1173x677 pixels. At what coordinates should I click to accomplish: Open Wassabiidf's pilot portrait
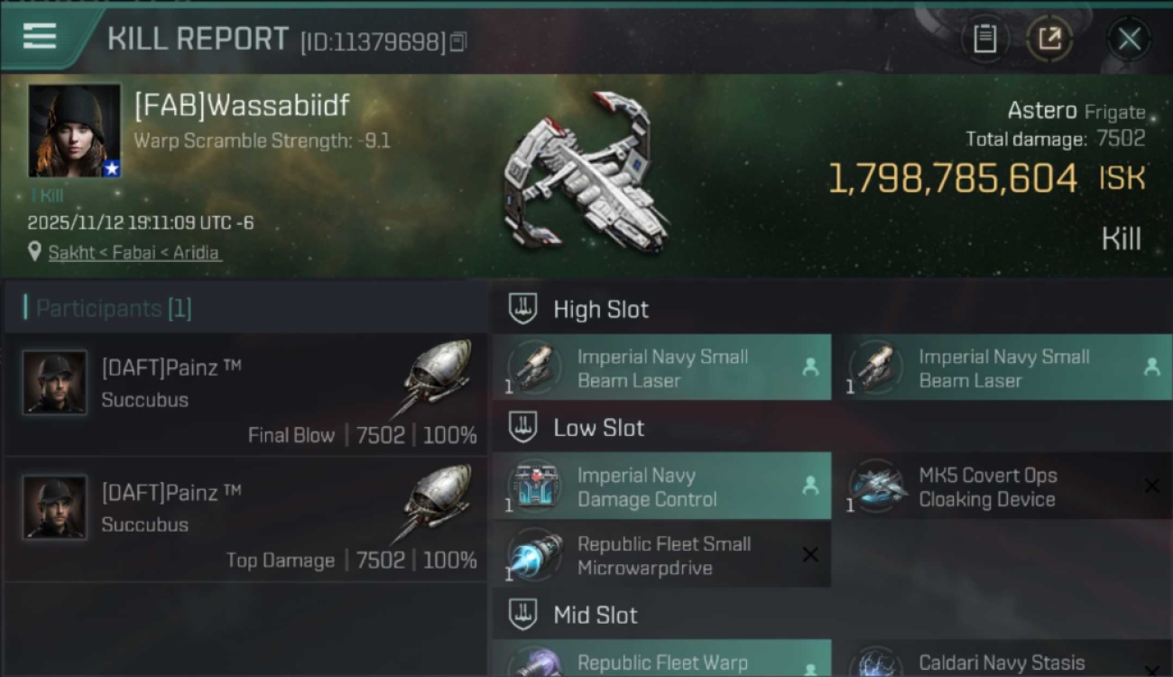(74, 131)
